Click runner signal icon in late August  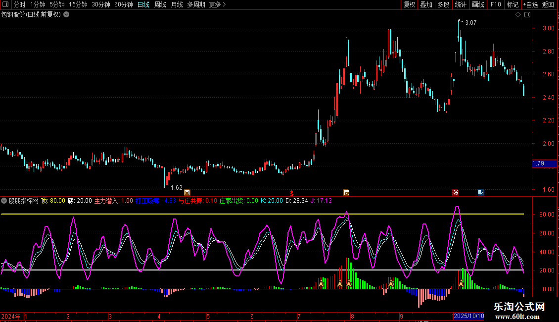point(391,284)
